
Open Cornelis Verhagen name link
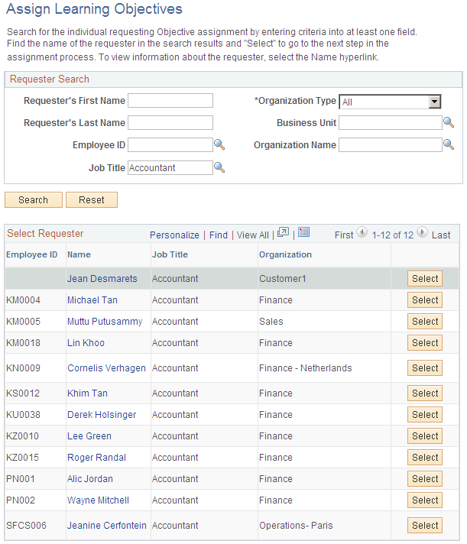pyautogui.click(x=106, y=368)
